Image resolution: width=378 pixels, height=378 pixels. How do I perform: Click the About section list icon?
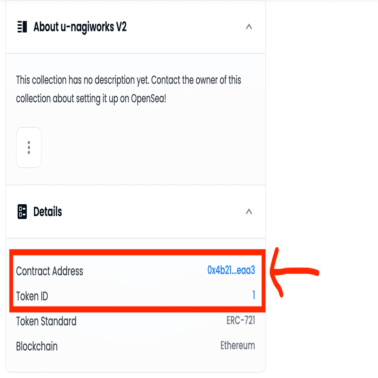22,27
